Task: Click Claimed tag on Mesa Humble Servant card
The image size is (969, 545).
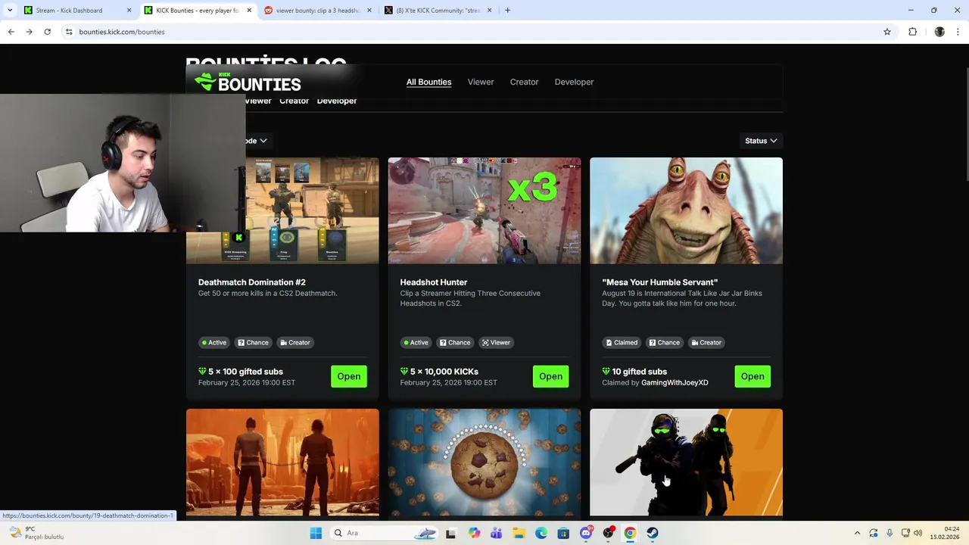Action: click(622, 342)
